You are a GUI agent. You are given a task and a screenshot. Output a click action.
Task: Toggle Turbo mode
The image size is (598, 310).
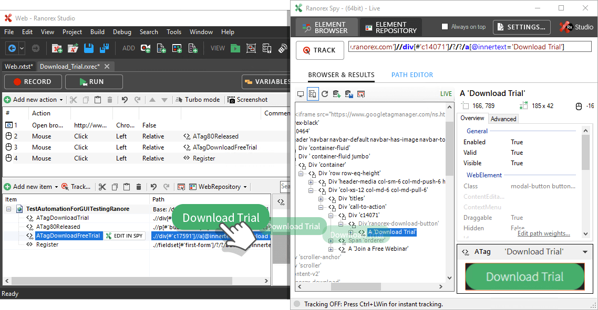[198, 100]
